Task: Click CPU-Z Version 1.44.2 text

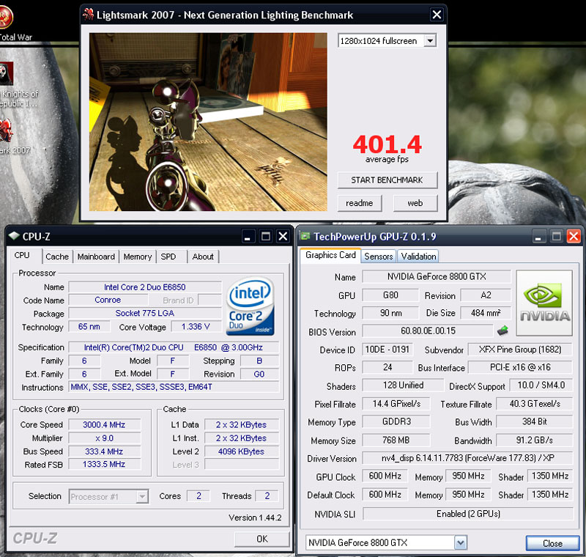Action: click(255, 517)
